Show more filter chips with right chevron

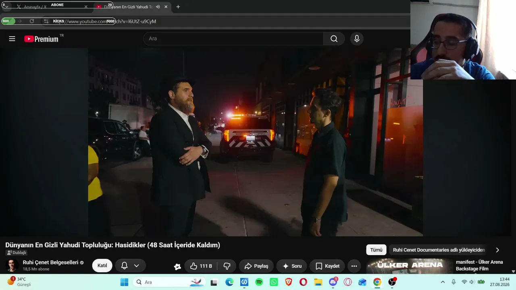click(497, 250)
